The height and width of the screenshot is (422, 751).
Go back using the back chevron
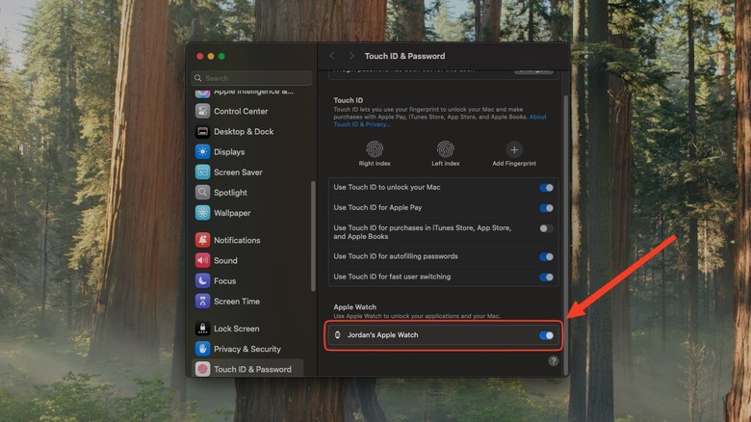point(333,57)
